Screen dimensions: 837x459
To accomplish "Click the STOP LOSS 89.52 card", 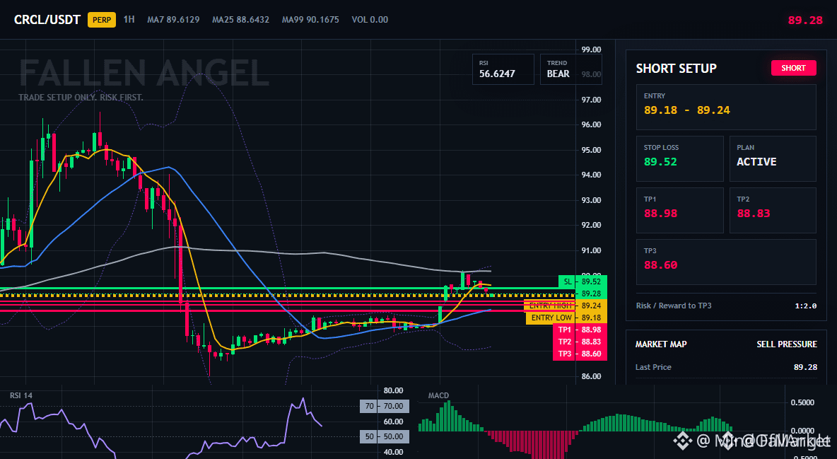I will 679,158.
